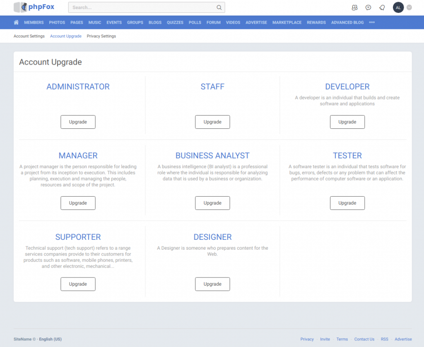Open the friend requests icon
The width and height of the screenshot is (424, 347).
click(x=354, y=7)
